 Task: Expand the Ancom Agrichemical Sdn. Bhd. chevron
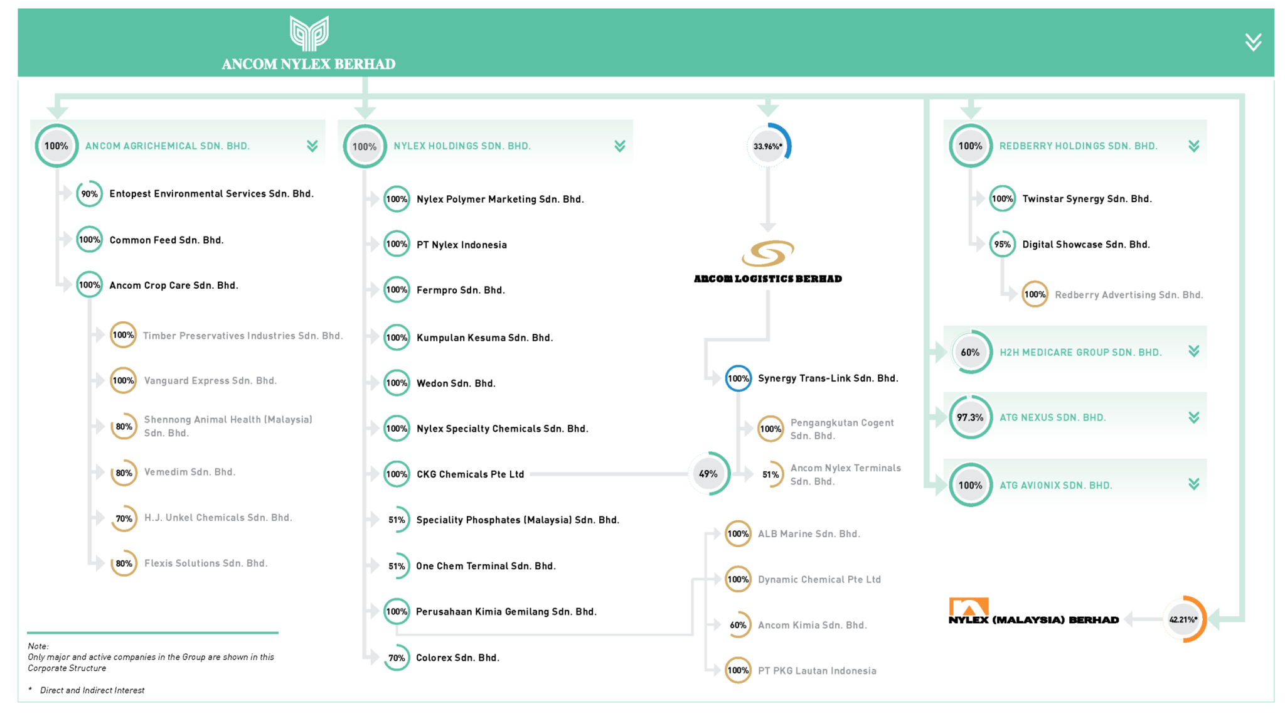(x=312, y=146)
